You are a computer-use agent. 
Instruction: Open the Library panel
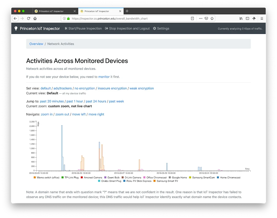[241, 18]
